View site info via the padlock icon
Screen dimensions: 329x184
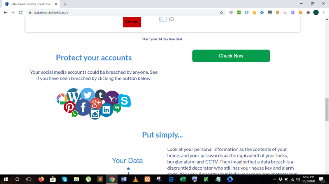pyautogui.click(x=30, y=13)
